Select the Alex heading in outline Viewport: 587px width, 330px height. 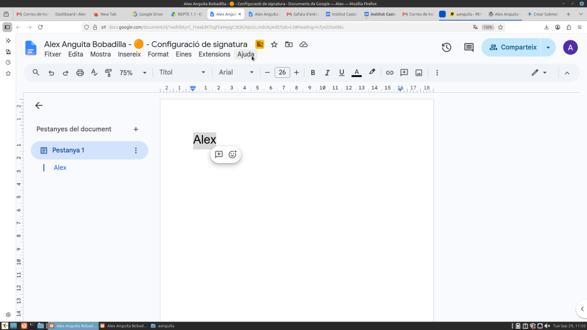click(x=60, y=168)
